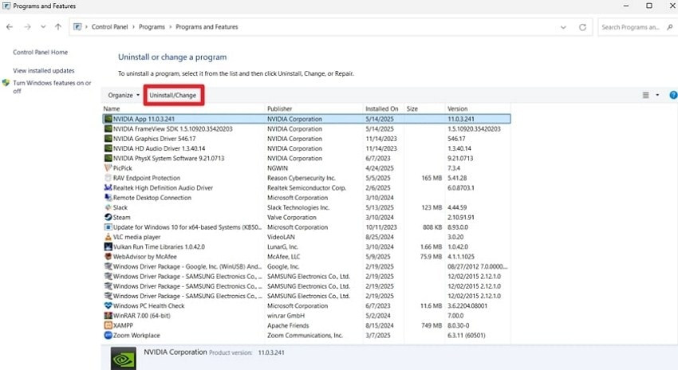Select the win.rar GmbH publisher cell
This screenshot has height=370, width=678.
click(x=286, y=316)
